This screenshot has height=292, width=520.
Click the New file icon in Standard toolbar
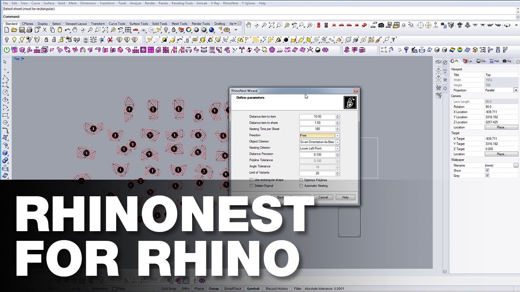click(x=6, y=30)
